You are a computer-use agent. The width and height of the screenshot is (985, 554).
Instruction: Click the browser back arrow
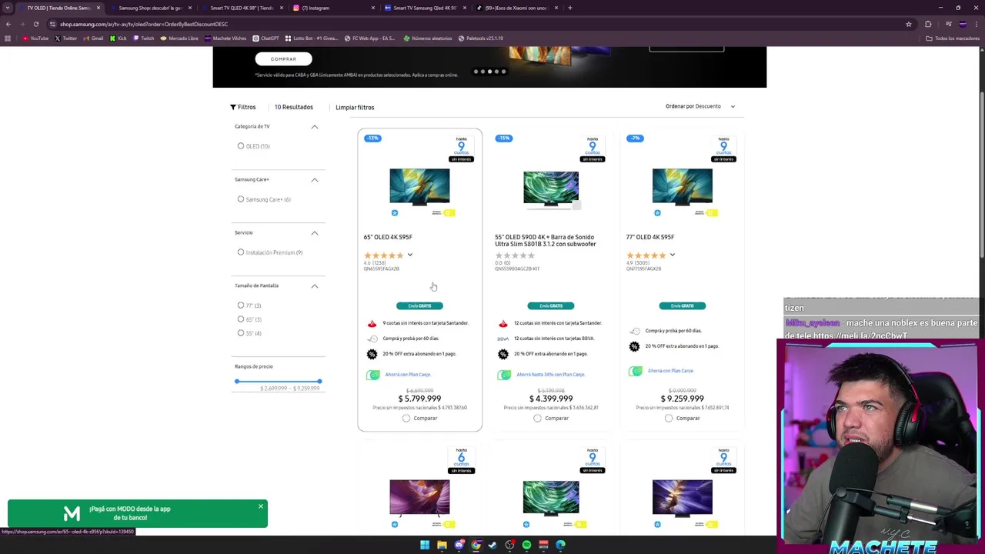(x=8, y=24)
